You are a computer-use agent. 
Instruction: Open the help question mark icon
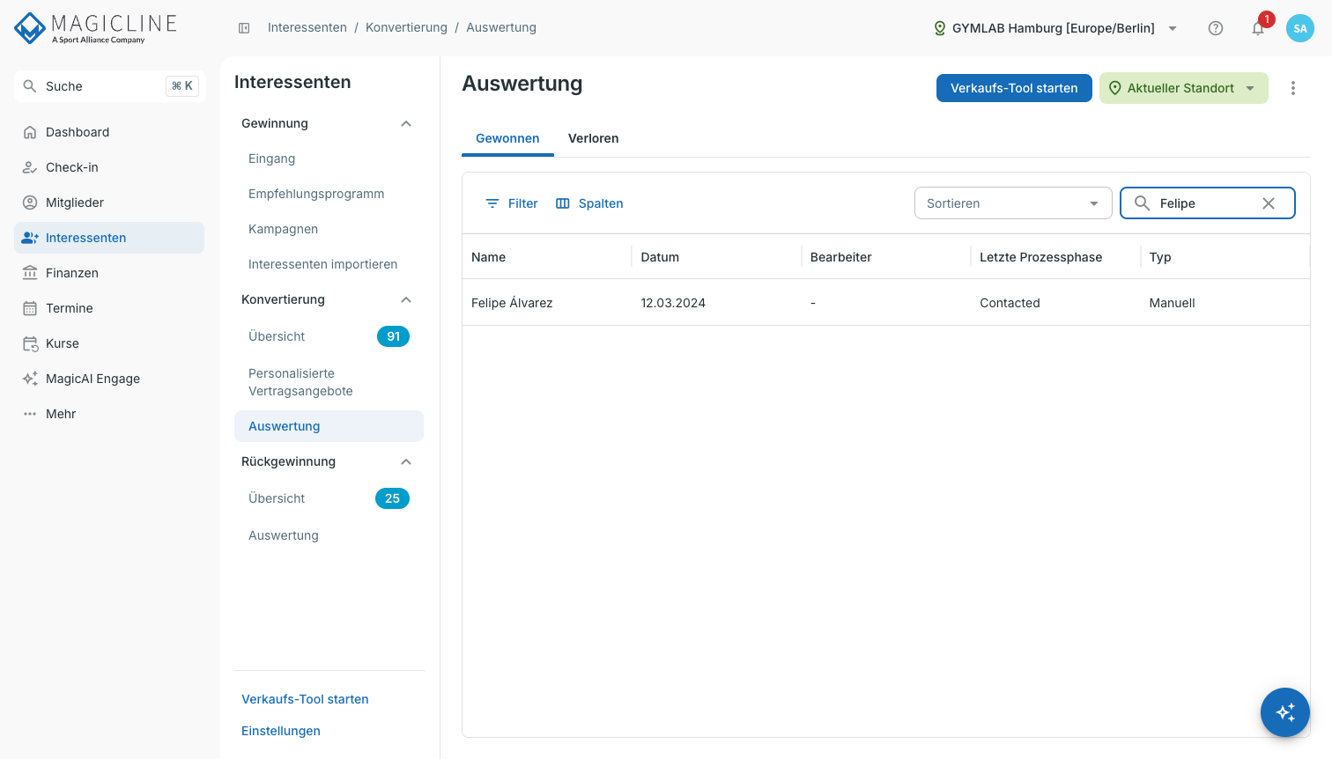click(1216, 28)
